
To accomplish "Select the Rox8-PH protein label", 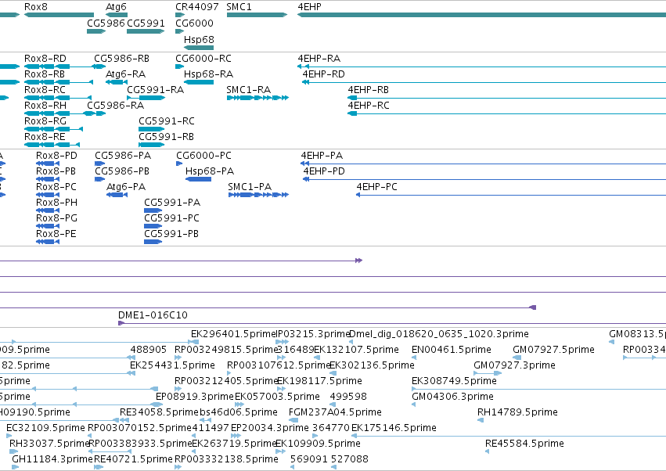I will (56, 203).
